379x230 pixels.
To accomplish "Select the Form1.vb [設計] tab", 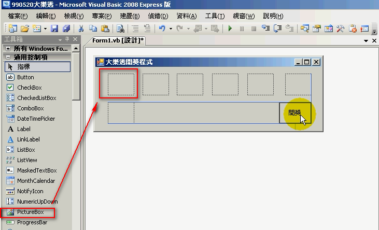I will point(118,40).
